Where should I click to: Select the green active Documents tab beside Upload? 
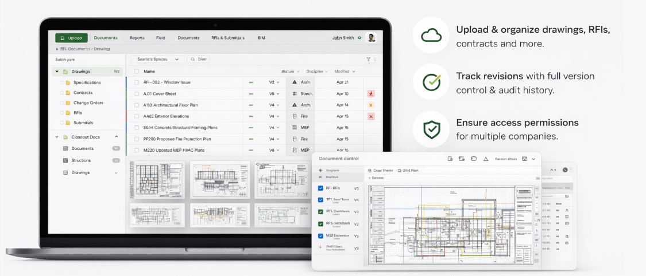tap(106, 38)
